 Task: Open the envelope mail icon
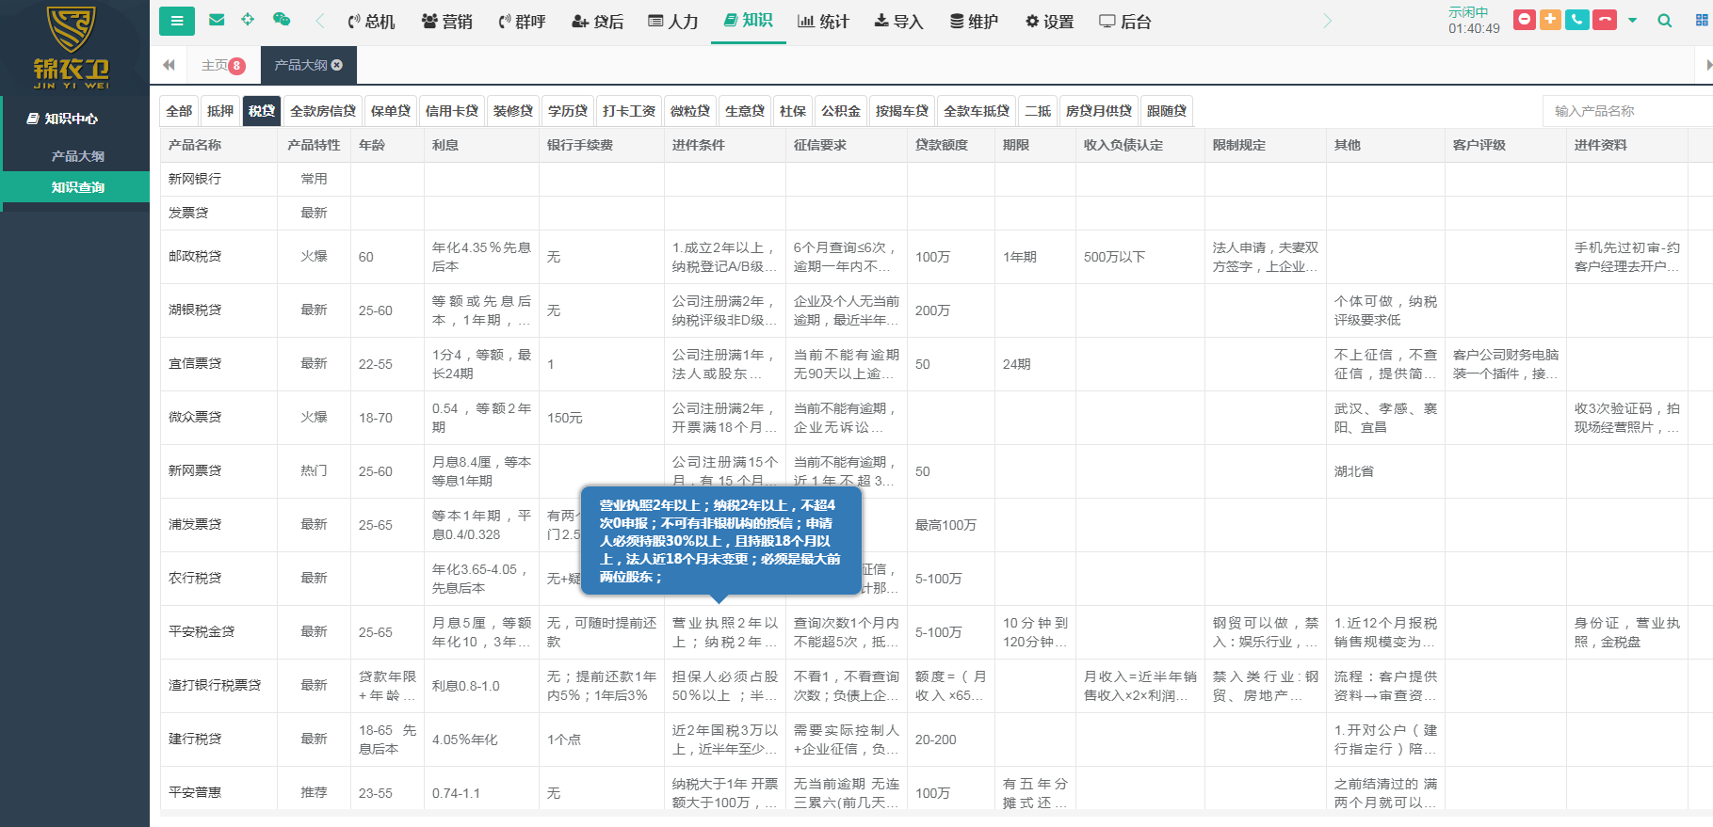tap(217, 20)
